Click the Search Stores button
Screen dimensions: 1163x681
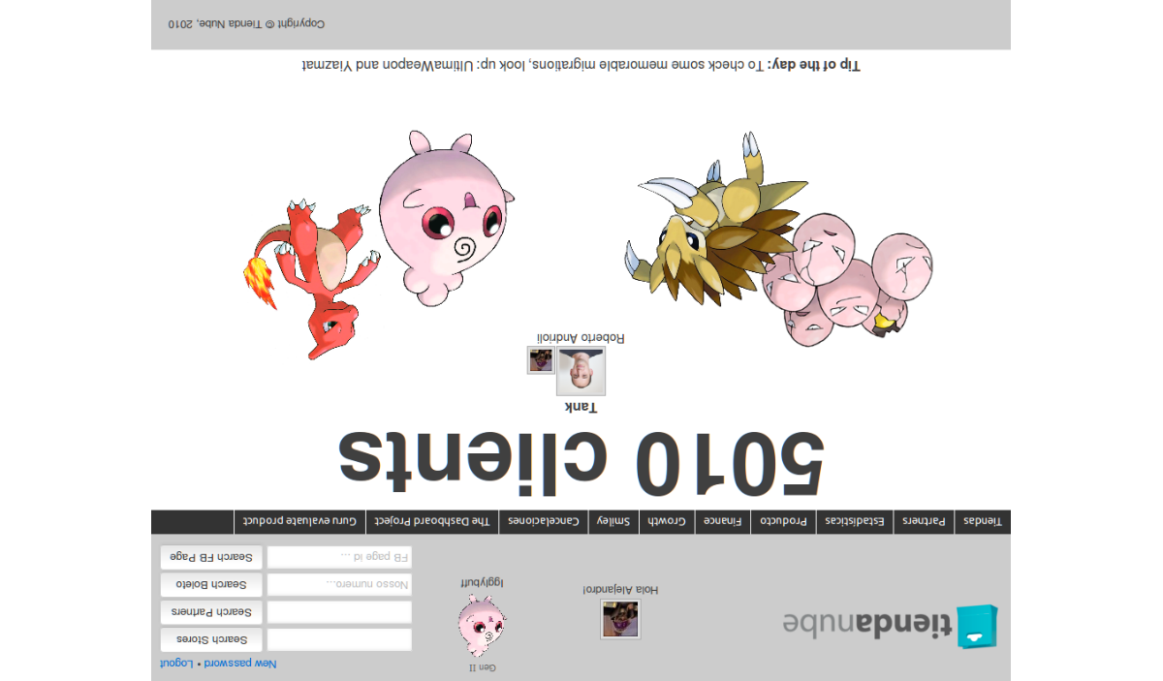[211, 639]
